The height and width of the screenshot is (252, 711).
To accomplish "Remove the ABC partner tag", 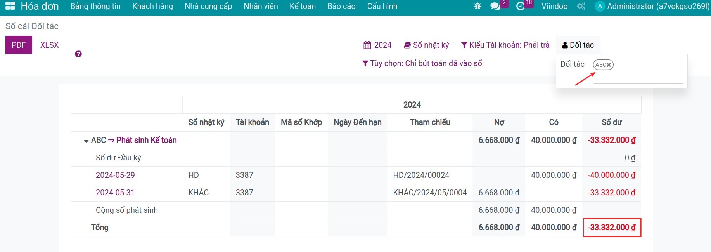I will click(609, 65).
